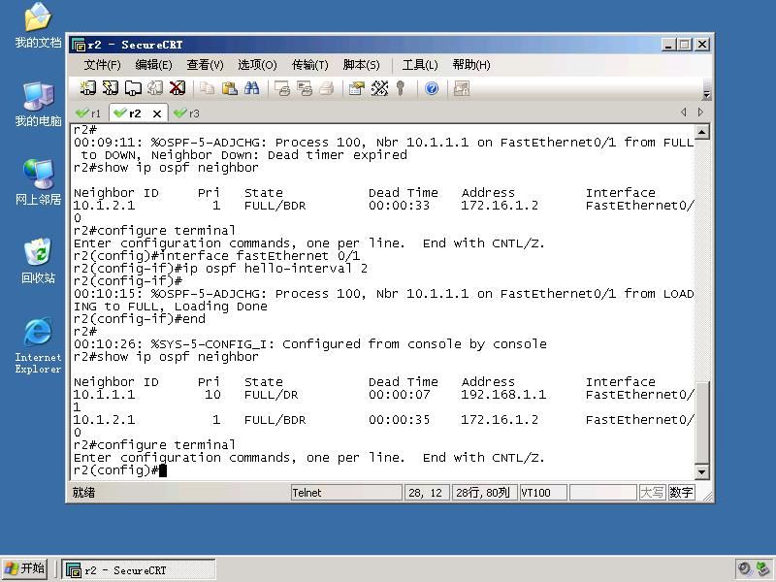Select 我的电脑 desktop icon
This screenshot has height=582, width=776.
coord(38,104)
